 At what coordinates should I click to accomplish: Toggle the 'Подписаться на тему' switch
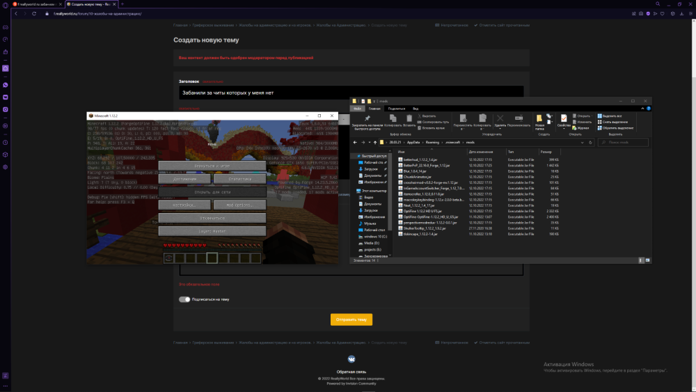pos(184,299)
